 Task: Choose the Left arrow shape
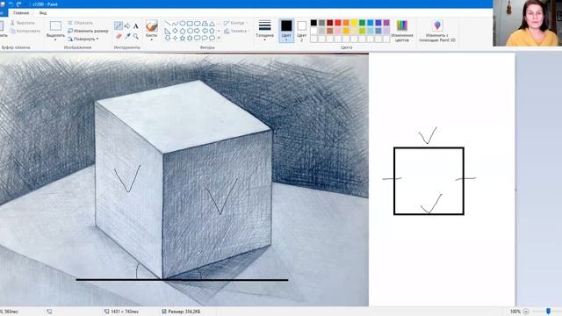[x=205, y=31]
